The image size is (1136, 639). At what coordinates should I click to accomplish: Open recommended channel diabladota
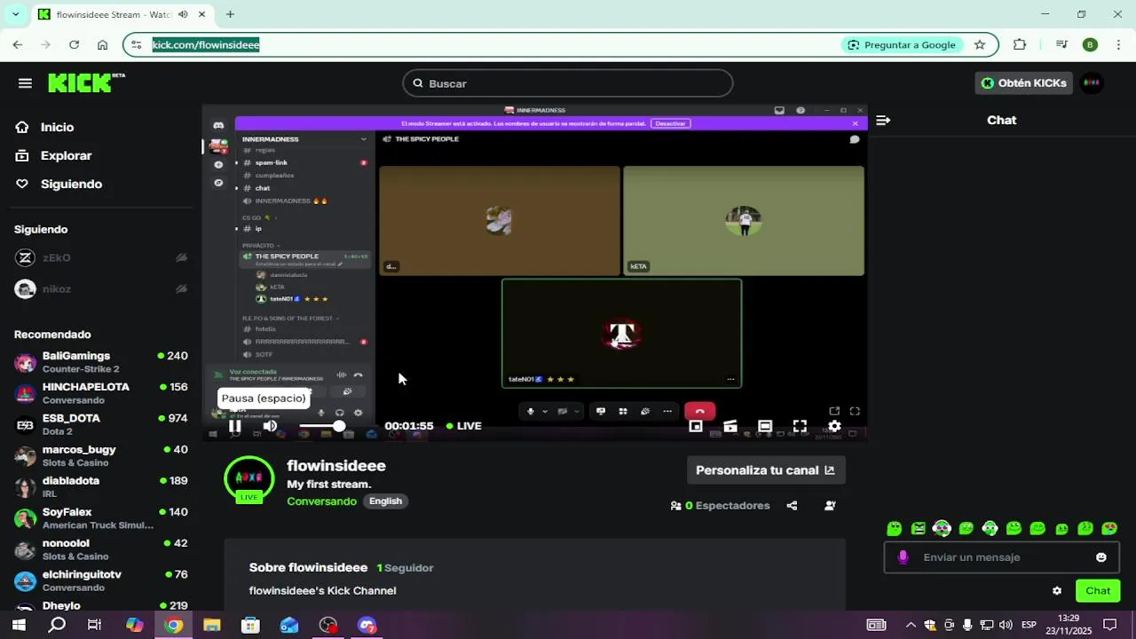click(101, 487)
